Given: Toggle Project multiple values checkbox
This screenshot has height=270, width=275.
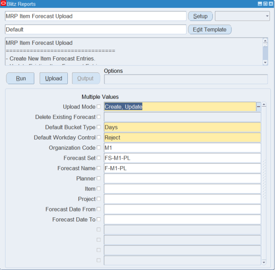Looking at the screenshot, I should pyautogui.click(x=99, y=199).
